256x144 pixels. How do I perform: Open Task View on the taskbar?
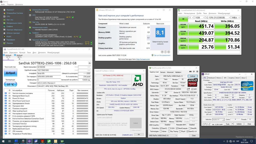(9, 141)
